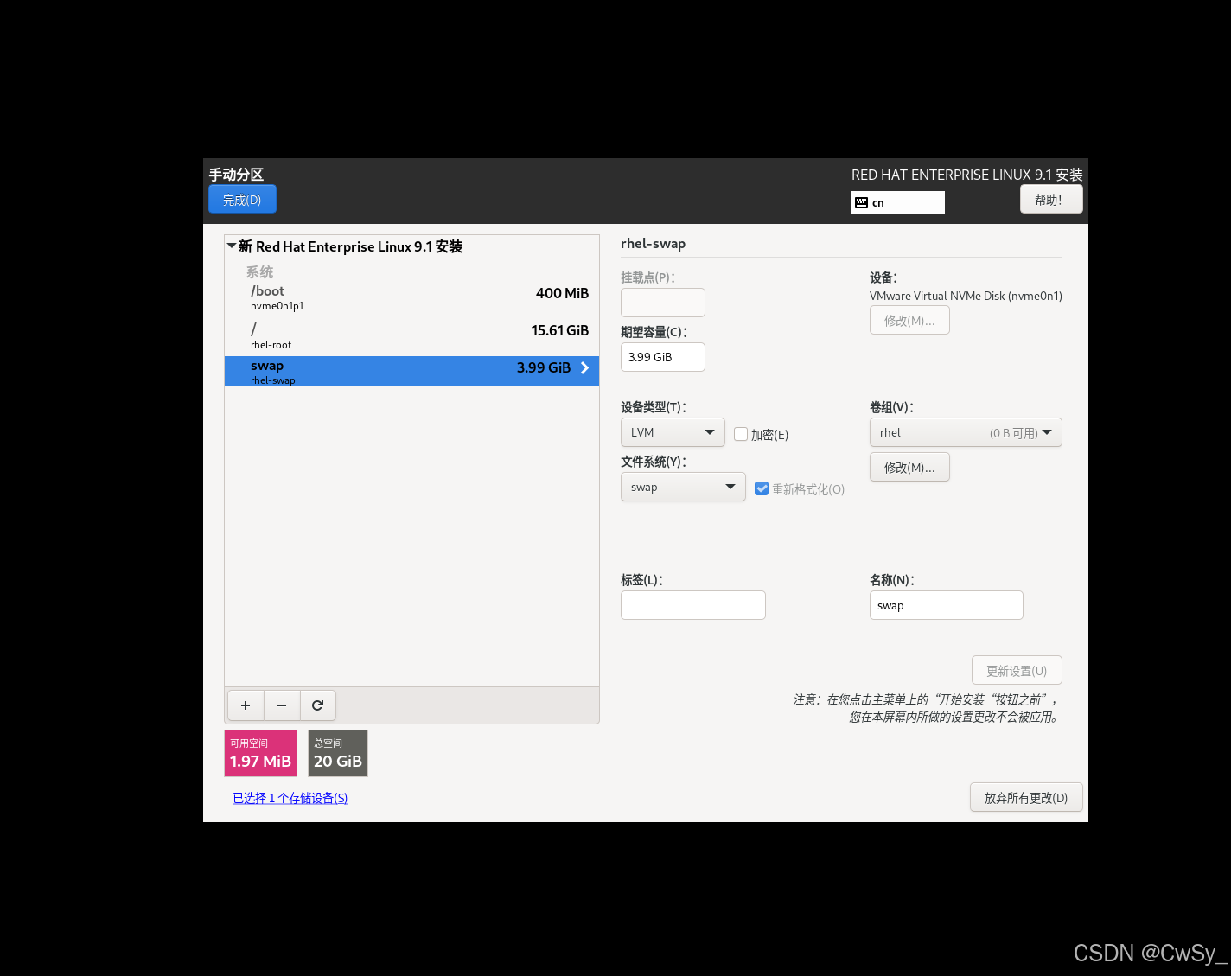This screenshot has height=976, width=1231.
Task: Click the keyboard layout cn indicator
Action: [897, 202]
